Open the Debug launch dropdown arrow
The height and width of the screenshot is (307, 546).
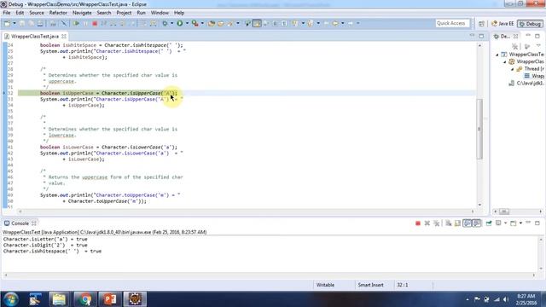[171, 23]
